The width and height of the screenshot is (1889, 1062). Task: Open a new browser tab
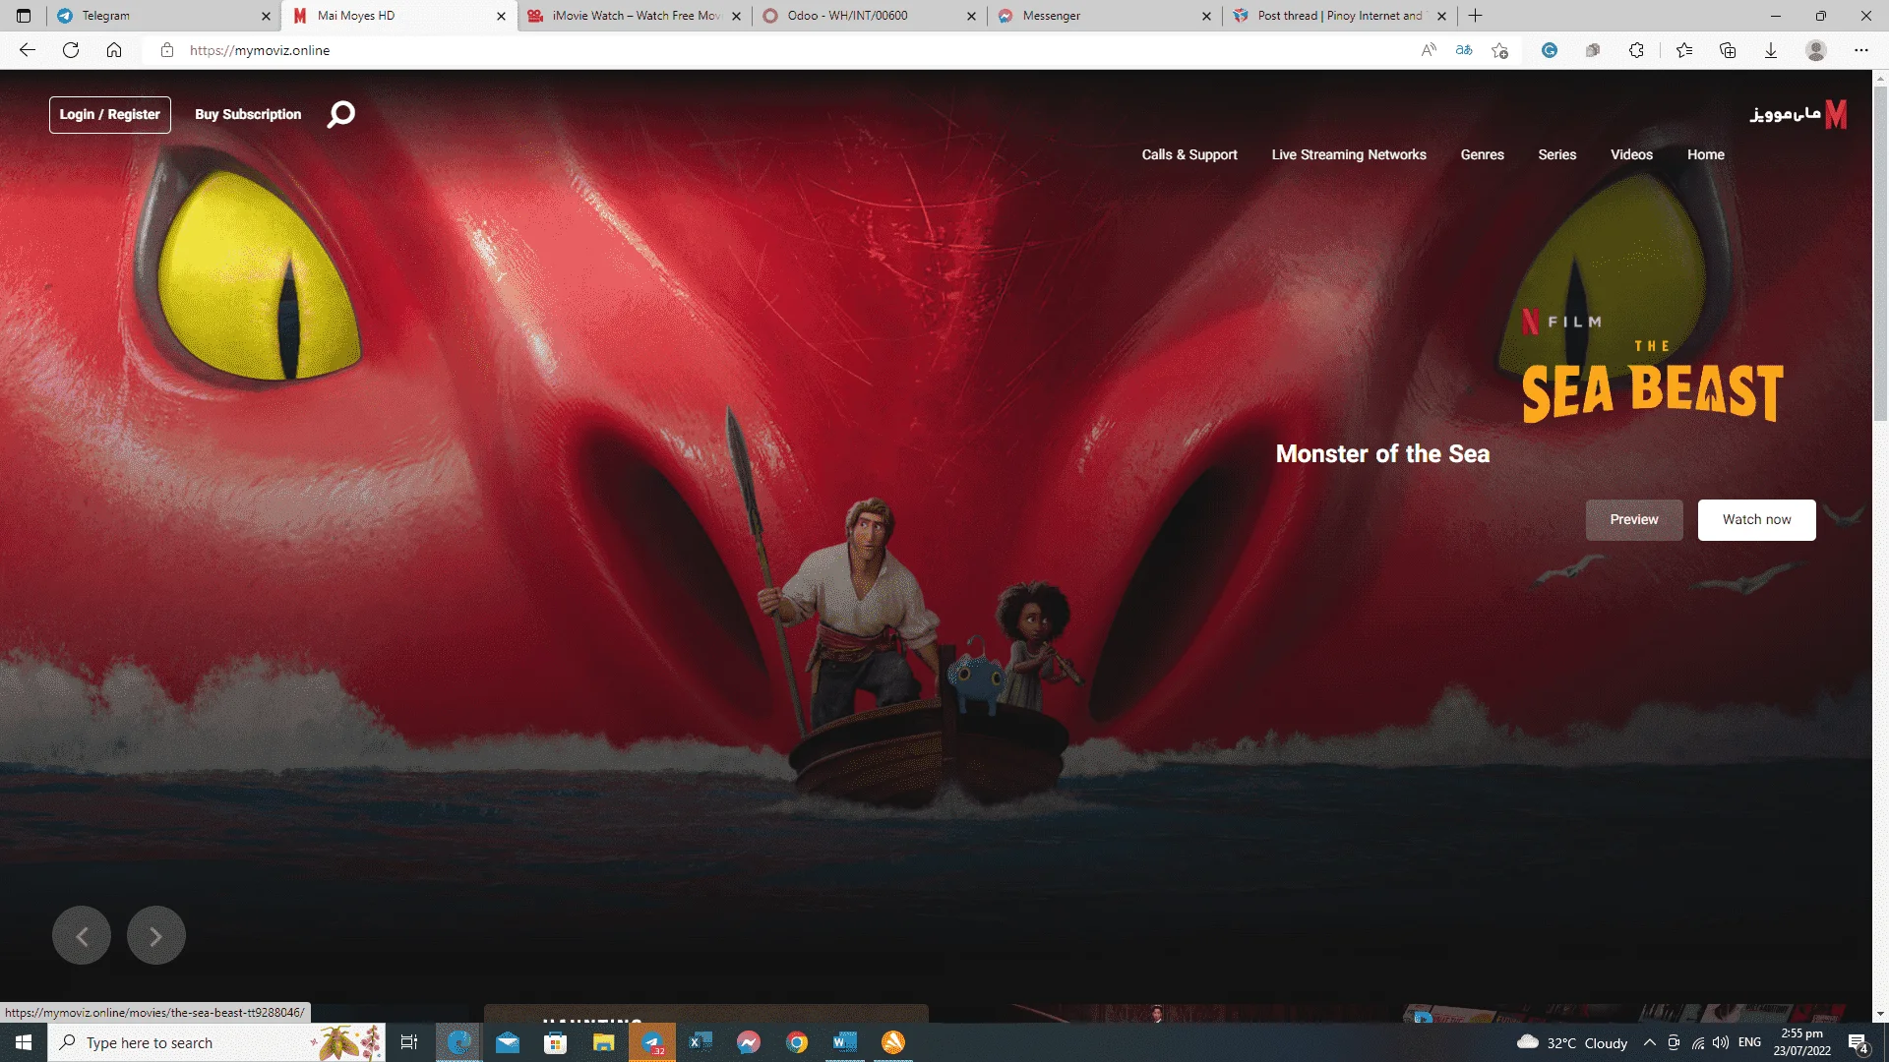[1475, 16]
